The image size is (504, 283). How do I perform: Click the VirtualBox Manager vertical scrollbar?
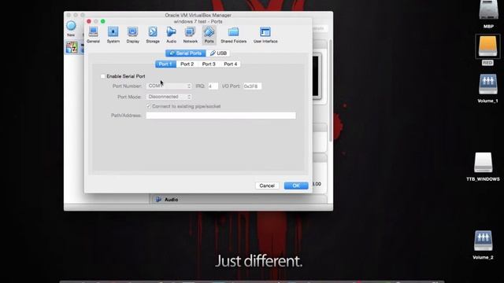pos(331,91)
